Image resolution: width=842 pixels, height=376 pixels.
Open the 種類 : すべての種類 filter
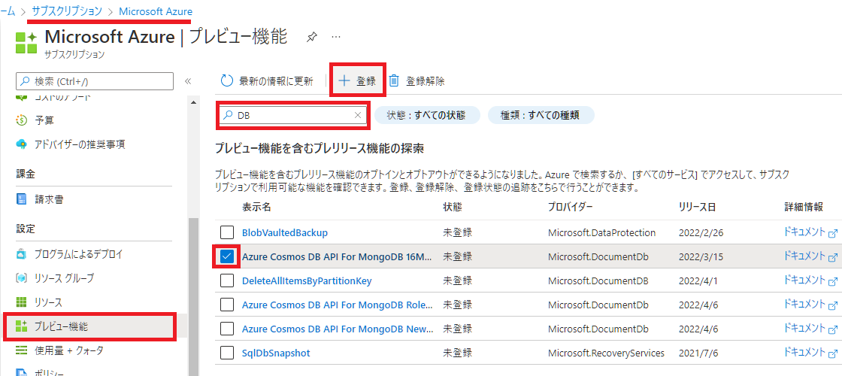(x=541, y=115)
